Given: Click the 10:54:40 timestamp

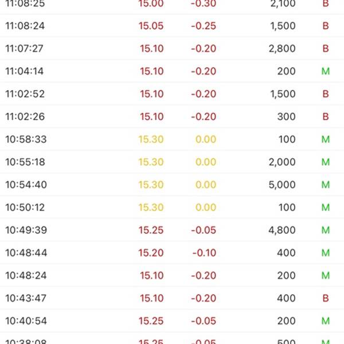Looking at the screenshot, I should pos(26,185).
